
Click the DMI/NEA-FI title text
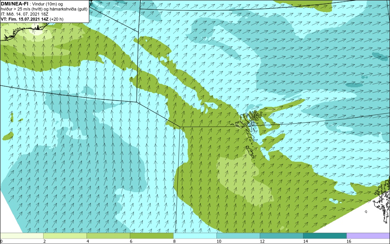[x=14, y=4]
